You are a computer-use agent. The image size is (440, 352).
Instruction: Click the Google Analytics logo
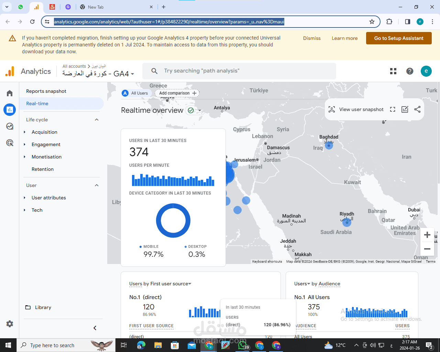[x=10, y=71]
